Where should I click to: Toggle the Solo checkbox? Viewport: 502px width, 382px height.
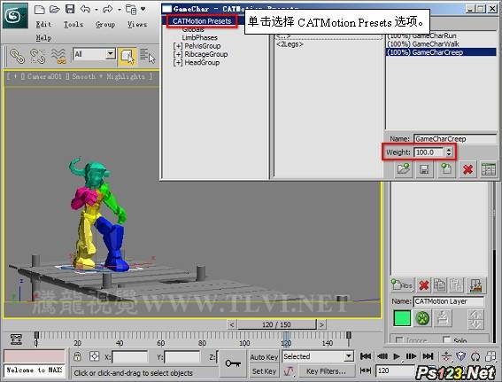click(x=446, y=339)
